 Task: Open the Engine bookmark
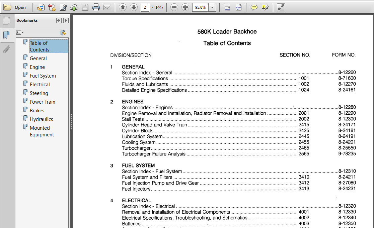click(x=37, y=67)
